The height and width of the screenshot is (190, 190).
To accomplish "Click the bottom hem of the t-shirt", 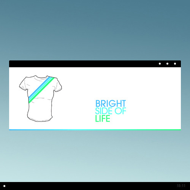I will 40,119.
